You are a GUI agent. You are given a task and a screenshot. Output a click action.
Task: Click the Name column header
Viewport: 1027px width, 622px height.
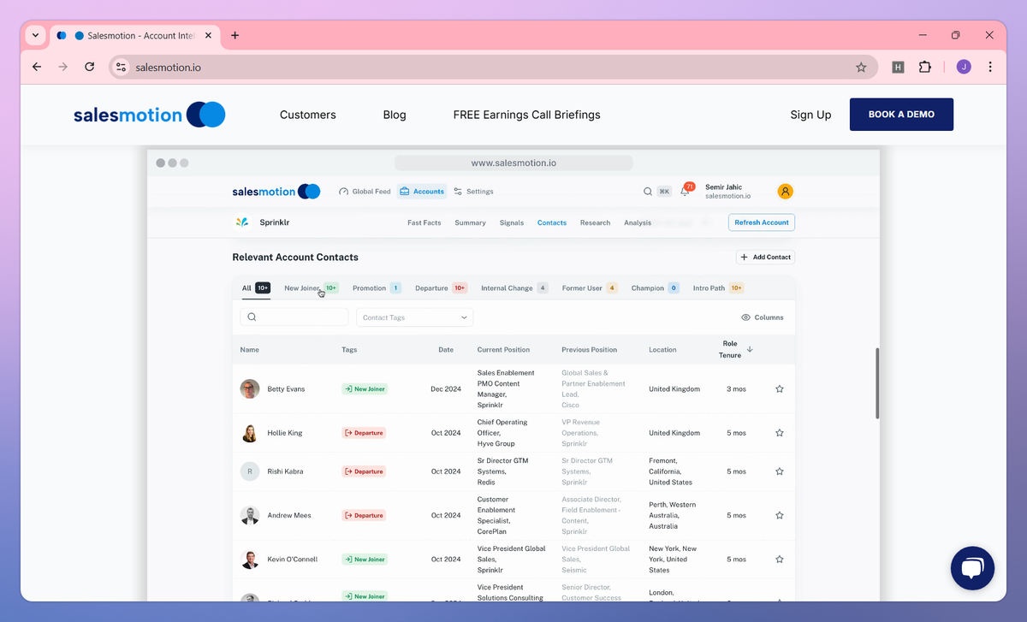[250, 349]
